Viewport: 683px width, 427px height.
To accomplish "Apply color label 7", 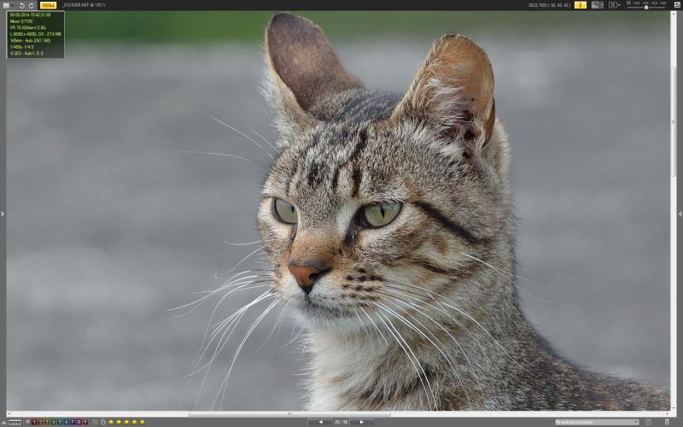I will pyautogui.click(x=73, y=422).
